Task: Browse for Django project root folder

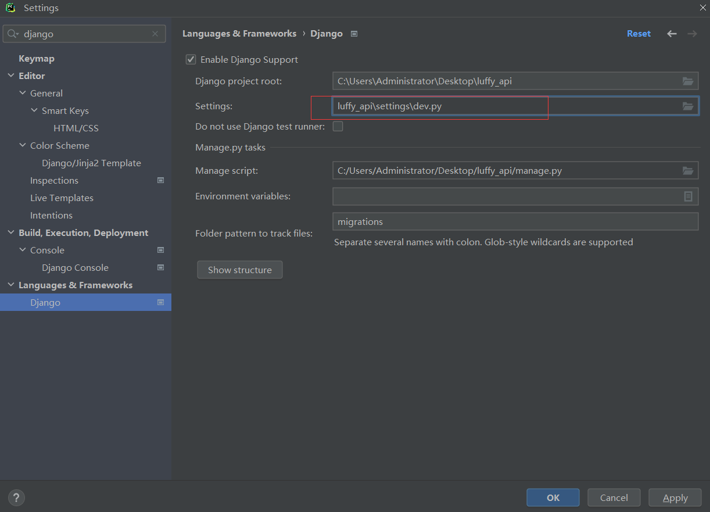Action: (x=688, y=81)
